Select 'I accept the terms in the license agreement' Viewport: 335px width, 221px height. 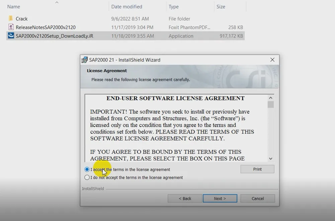pyautogui.click(x=87, y=169)
